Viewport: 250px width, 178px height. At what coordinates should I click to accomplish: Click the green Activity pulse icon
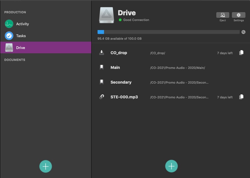point(9,24)
